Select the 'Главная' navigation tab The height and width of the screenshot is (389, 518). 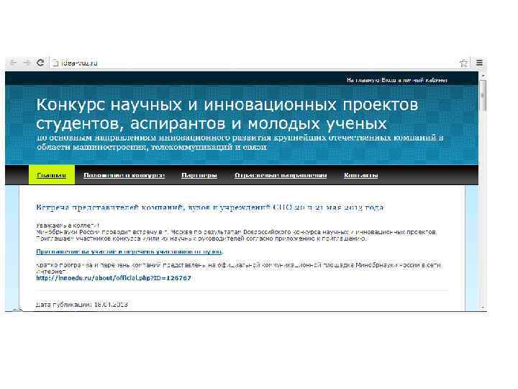(52, 175)
